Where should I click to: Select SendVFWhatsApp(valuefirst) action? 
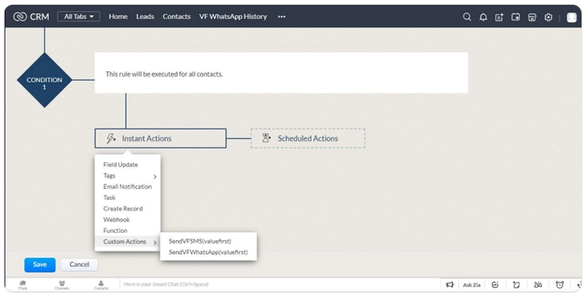(x=208, y=252)
